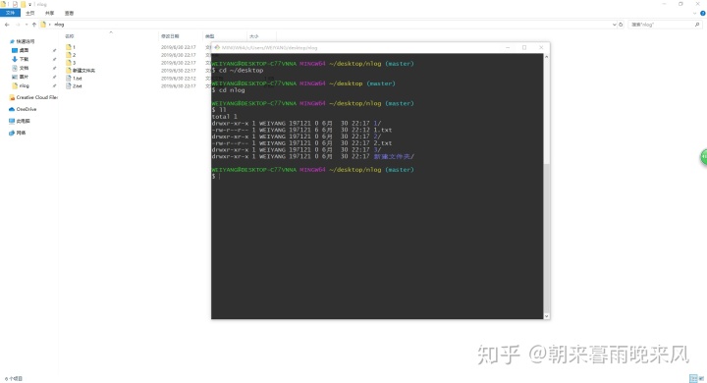The image size is (707, 383).
Task: Restore down the Explorer window
Action: click(680, 4)
